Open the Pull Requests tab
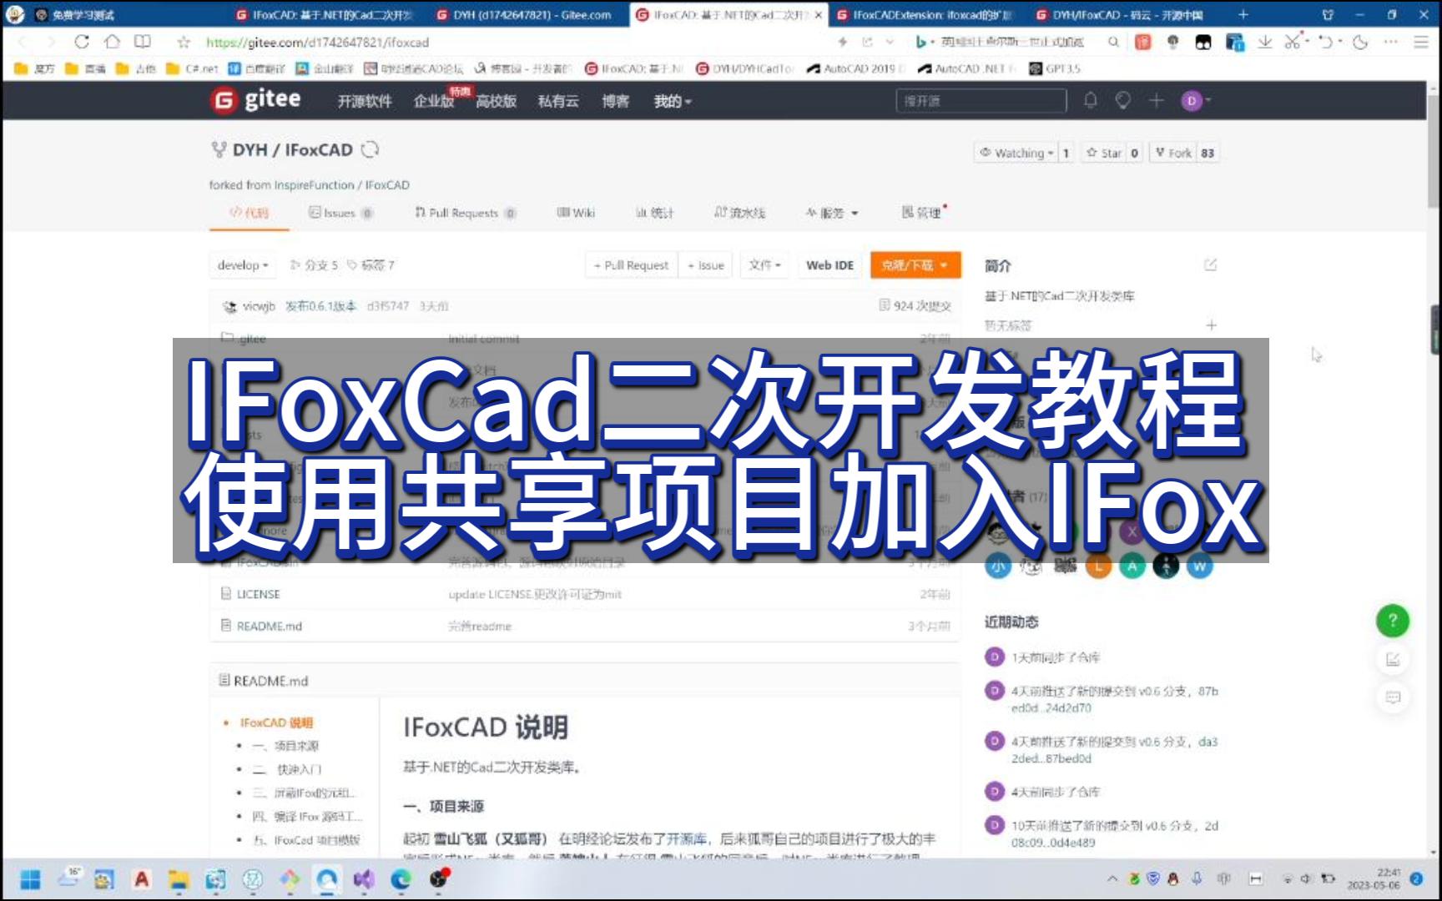1442x901 pixels. pyautogui.click(x=464, y=213)
